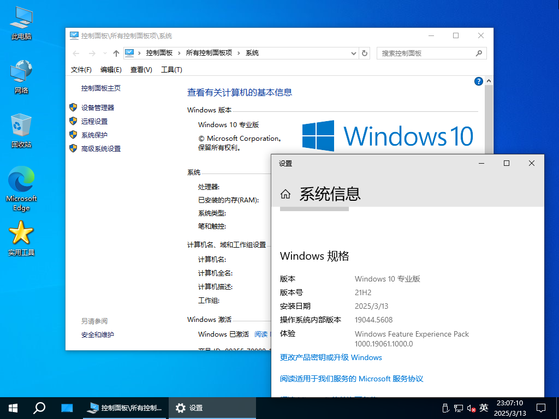The image size is (559, 419).
Task: Open the 文件(F) menu
Action: click(81, 70)
